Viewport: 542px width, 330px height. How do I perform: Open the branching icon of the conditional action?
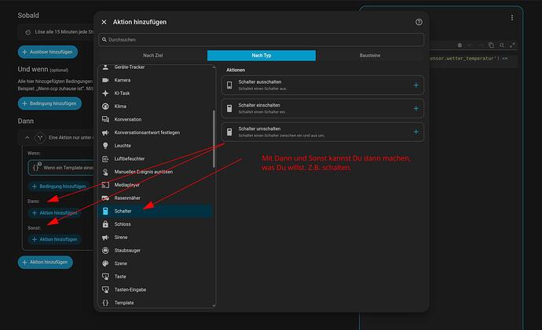pos(40,138)
